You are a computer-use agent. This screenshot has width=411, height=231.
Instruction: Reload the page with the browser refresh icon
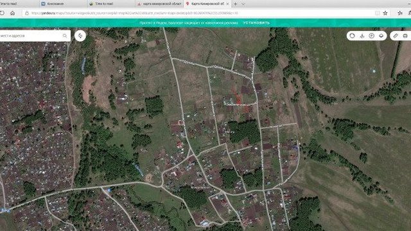pyautogui.click(x=2, y=13)
